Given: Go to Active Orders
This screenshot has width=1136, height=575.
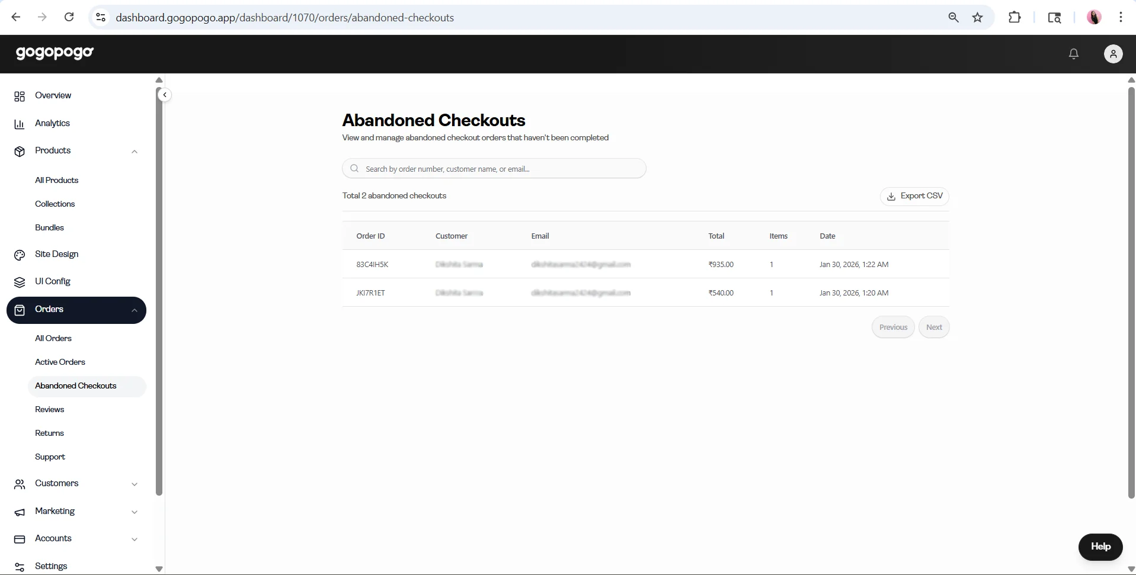Looking at the screenshot, I should 60,362.
